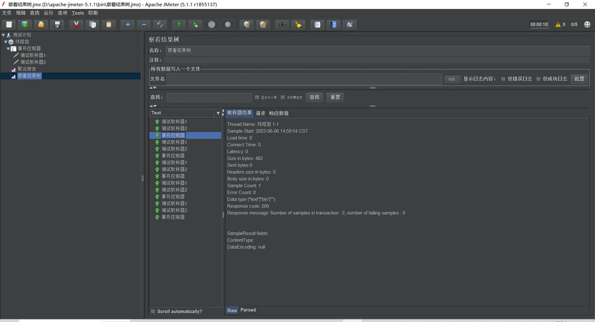This screenshot has height=322, width=595.
Task: Click the 查找 search button
Action: tap(314, 97)
